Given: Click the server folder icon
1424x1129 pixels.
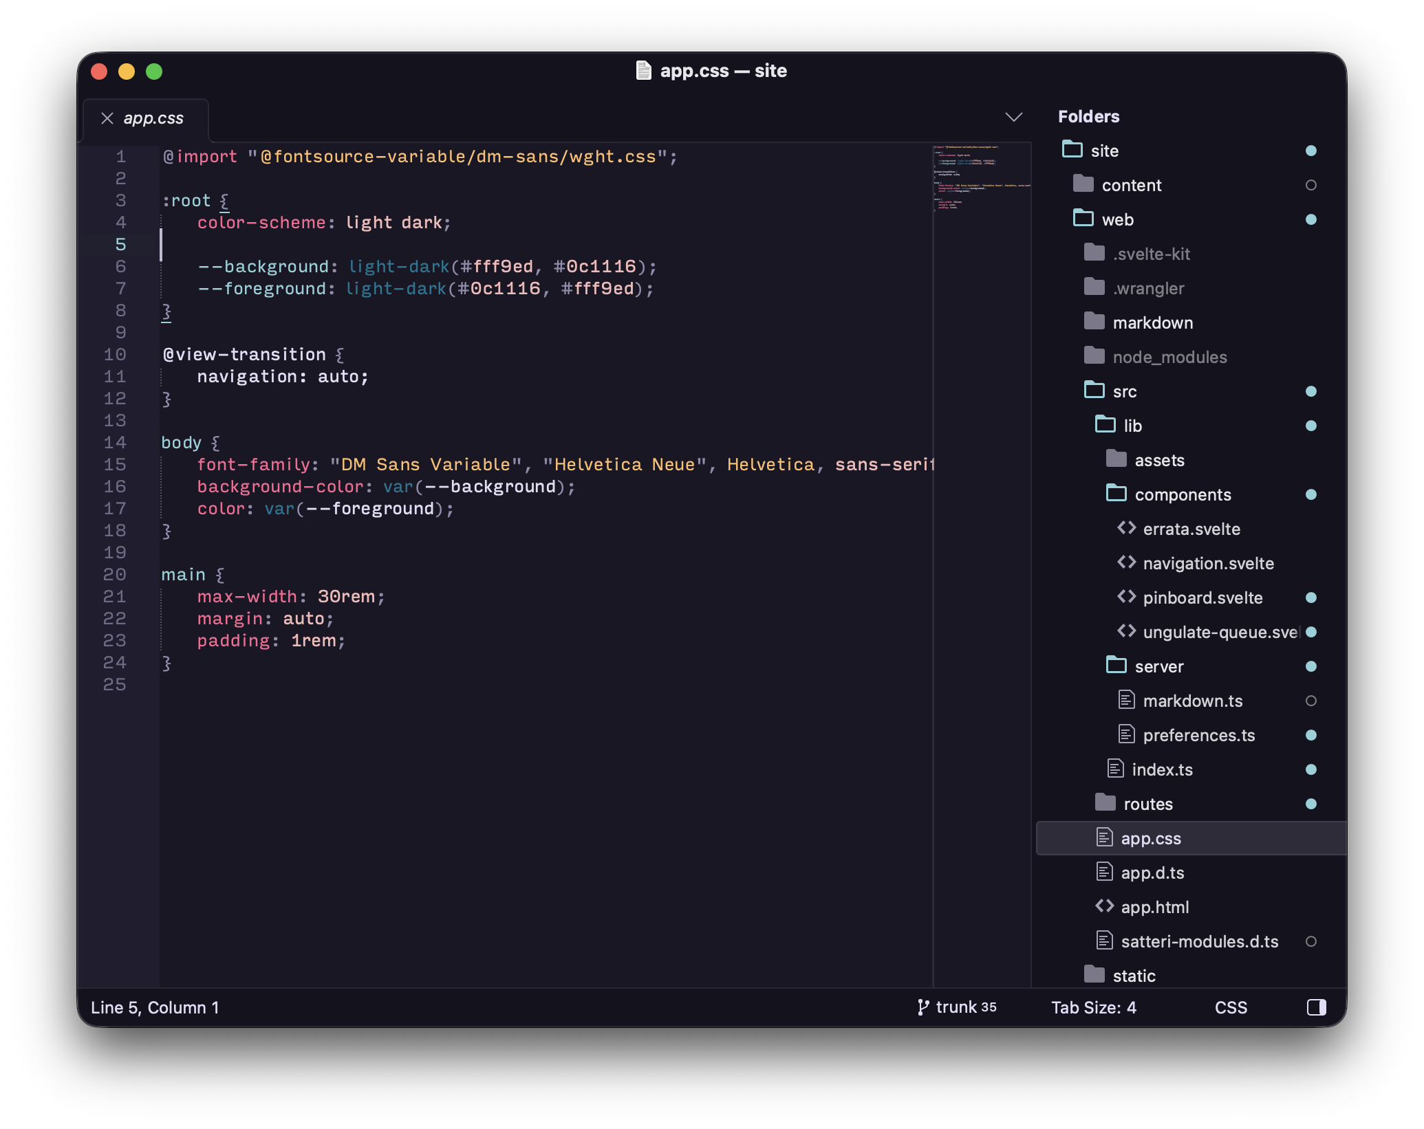Looking at the screenshot, I should tap(1116, 665).
